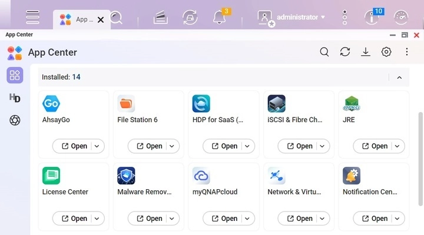This screenshot has height=235, width=424.
Task: Open the info icon with badge 10
Action: pyautogui.click(x=372, y=17)
